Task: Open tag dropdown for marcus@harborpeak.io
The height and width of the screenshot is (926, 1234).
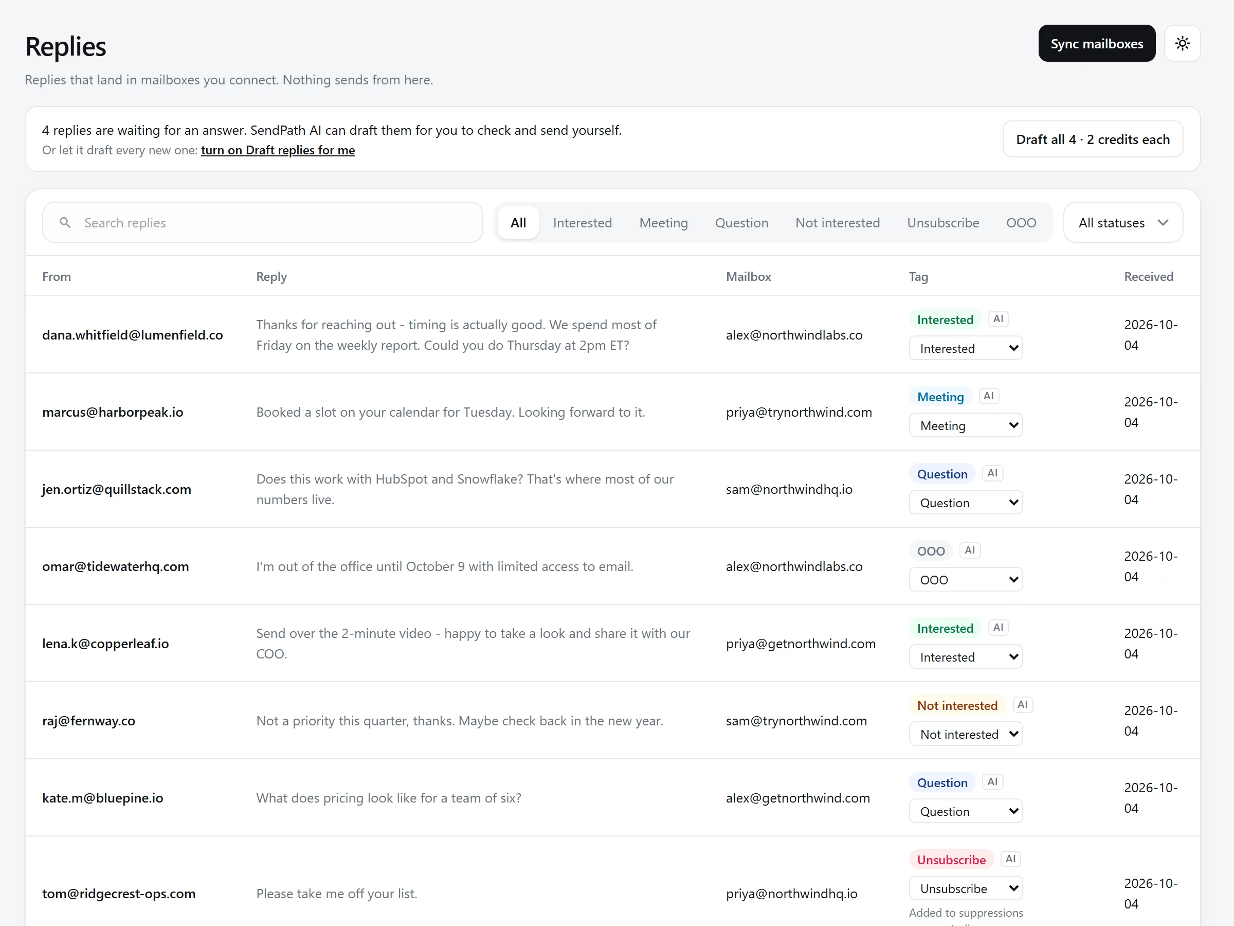Action: click(965, 425)
